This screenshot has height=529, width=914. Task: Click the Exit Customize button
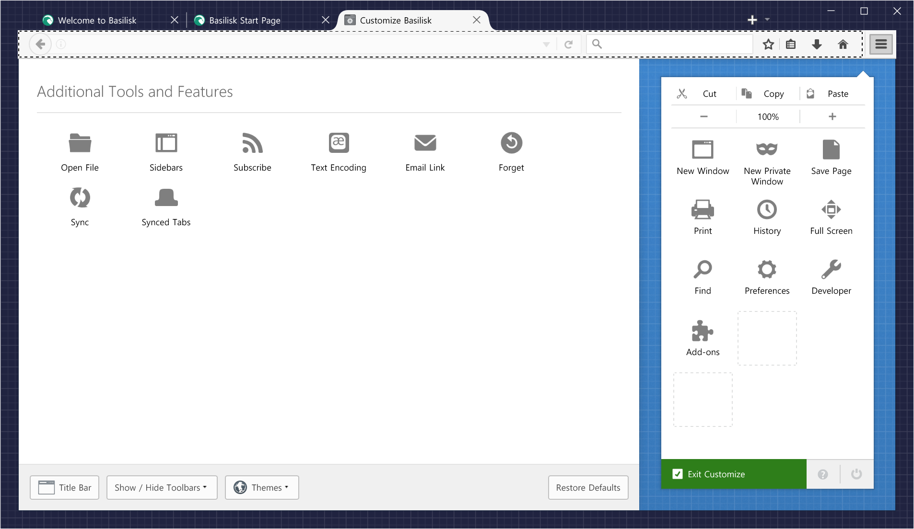pos(734,474)
